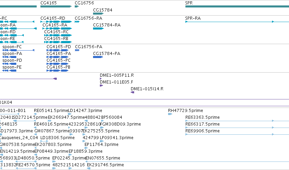The width and height of the screenshot is (289, 170).
Task: Click the DME1-011E05.F marker glyph
Action: tap(102, 86)
